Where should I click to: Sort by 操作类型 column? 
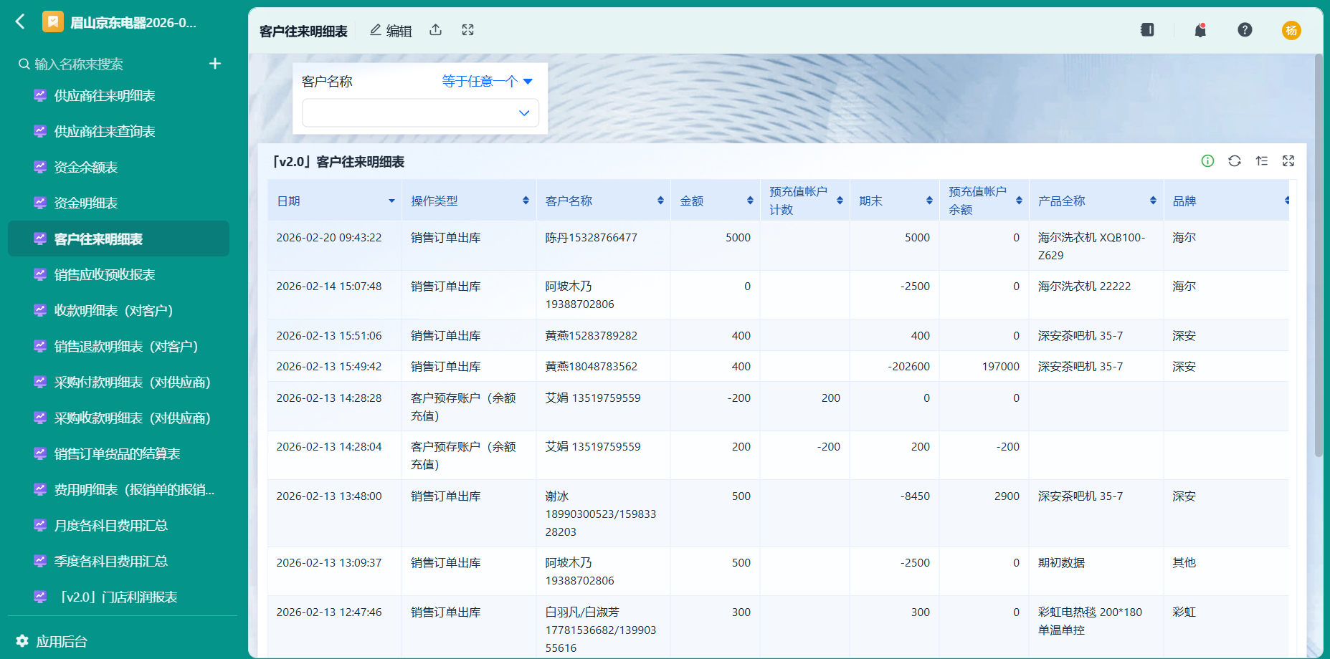[x=526, y=201]
